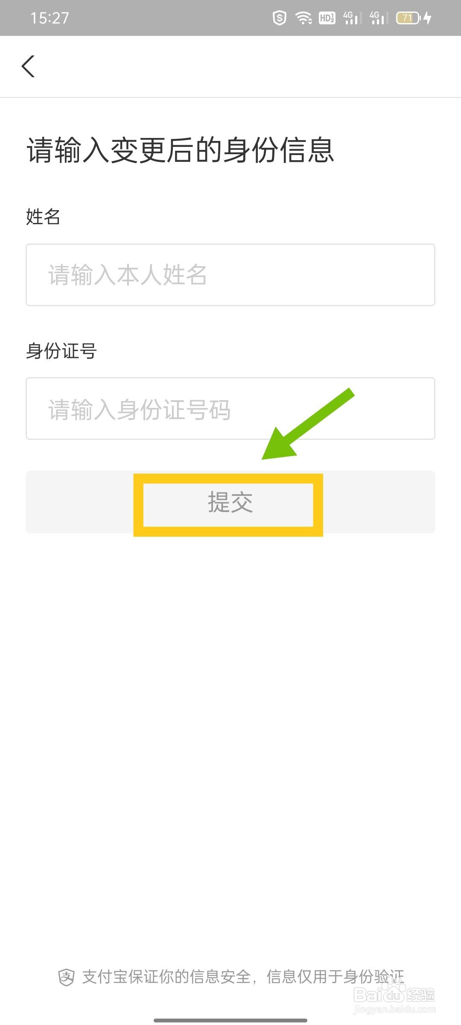
Task: Tap the 15:27 clock in status bar
Action: (50, 18)
